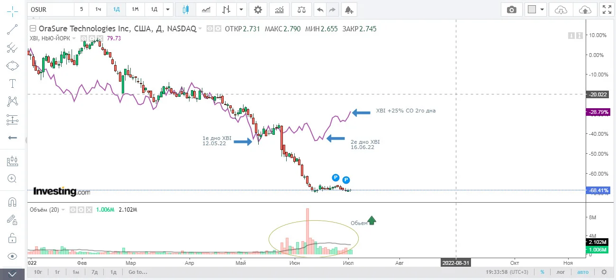Image resolution: width=616 pixels, height=280 pixels.
Task: Open the indicators menu
Action: (x=280, y=9)
